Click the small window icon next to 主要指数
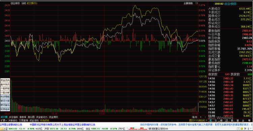The width and height of the screenshot is (253, 131). (196, 3)
